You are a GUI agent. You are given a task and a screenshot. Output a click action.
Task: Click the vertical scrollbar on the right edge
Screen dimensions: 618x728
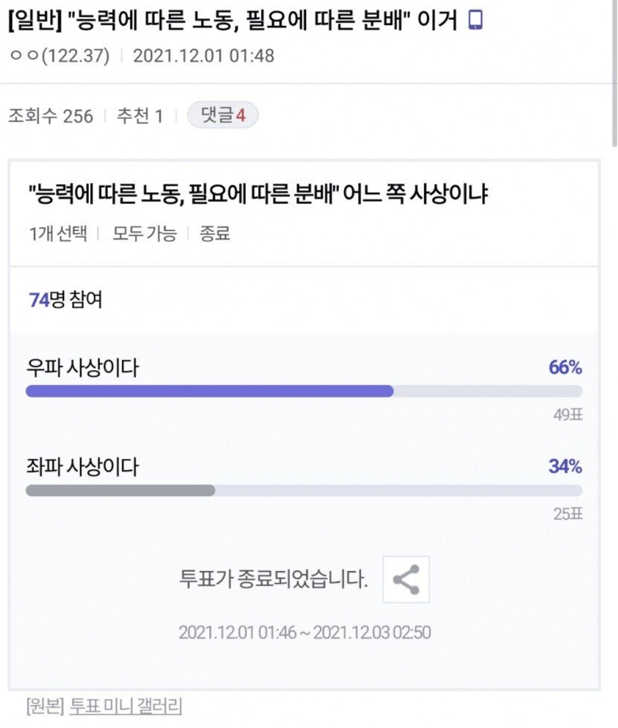point(614,74)
